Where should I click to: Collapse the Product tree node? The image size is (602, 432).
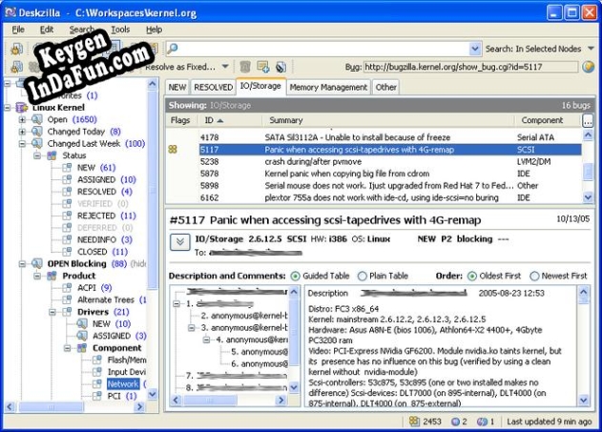pos(37,276)
